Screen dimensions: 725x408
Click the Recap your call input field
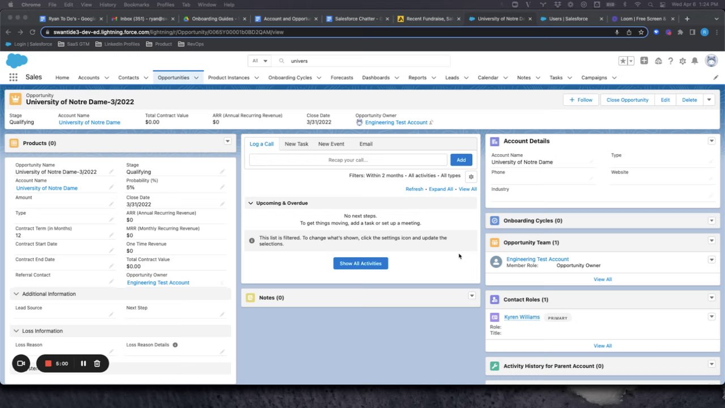coord(348,160)
